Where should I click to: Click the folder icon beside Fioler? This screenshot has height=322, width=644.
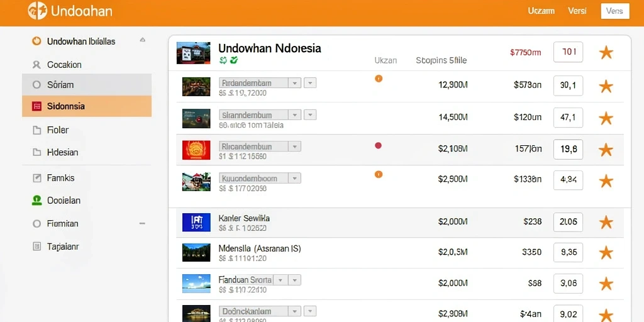[x=36, y=130]
